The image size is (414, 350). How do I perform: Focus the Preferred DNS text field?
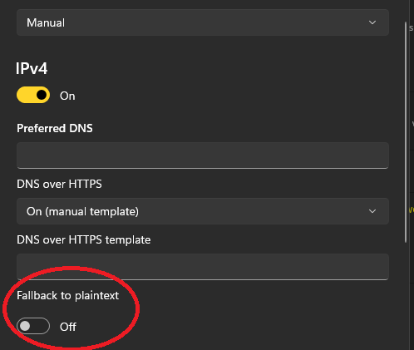pos(203,155)
